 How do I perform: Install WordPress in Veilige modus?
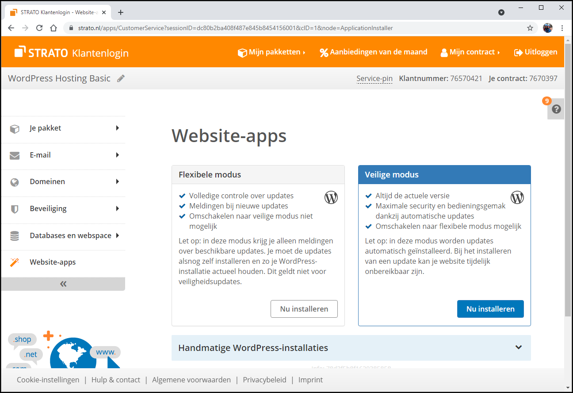pos(490,309)
